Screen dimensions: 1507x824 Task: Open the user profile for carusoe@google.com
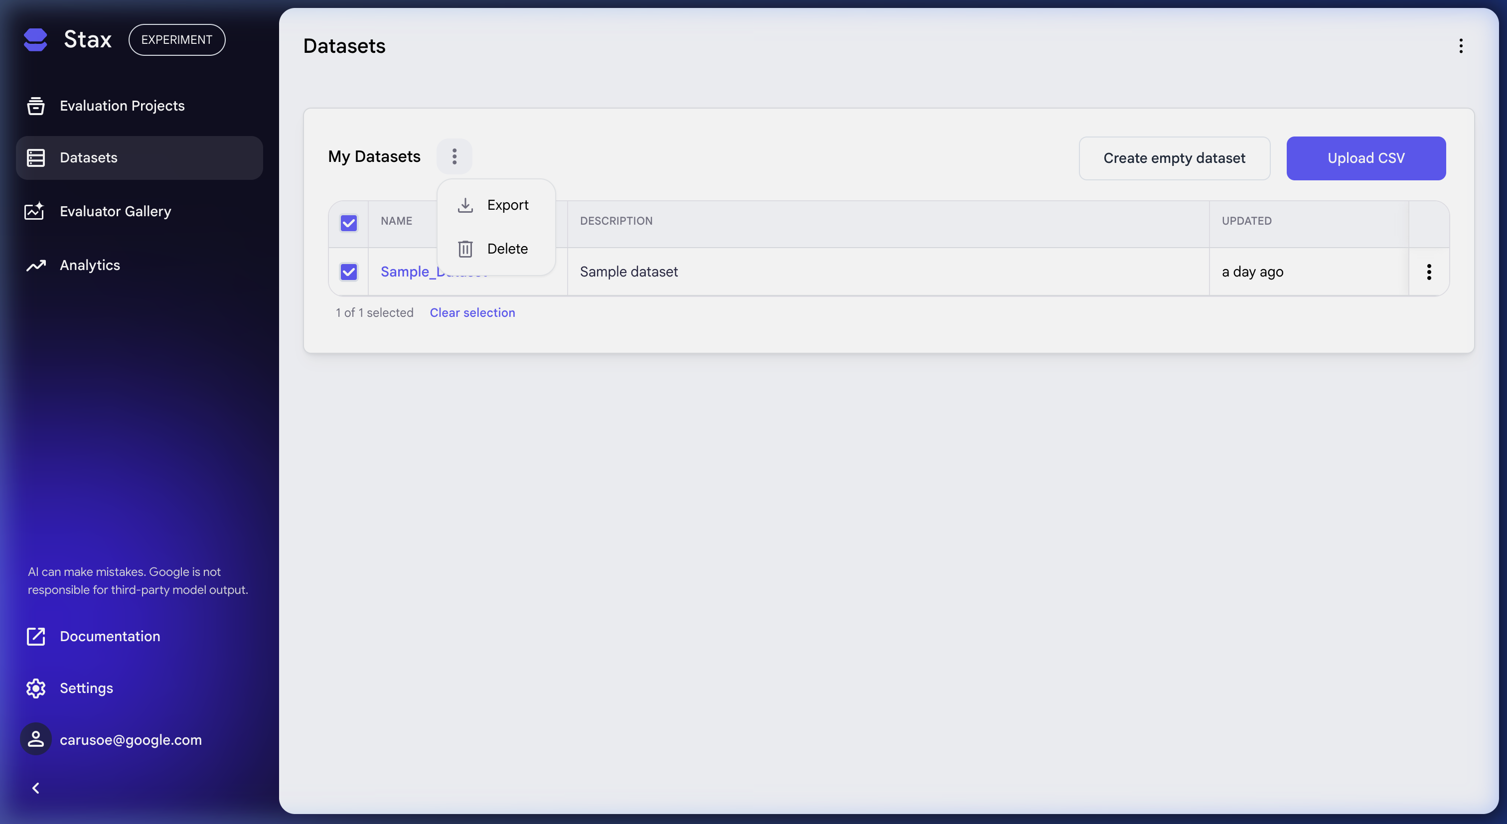[x=131, y=739]
